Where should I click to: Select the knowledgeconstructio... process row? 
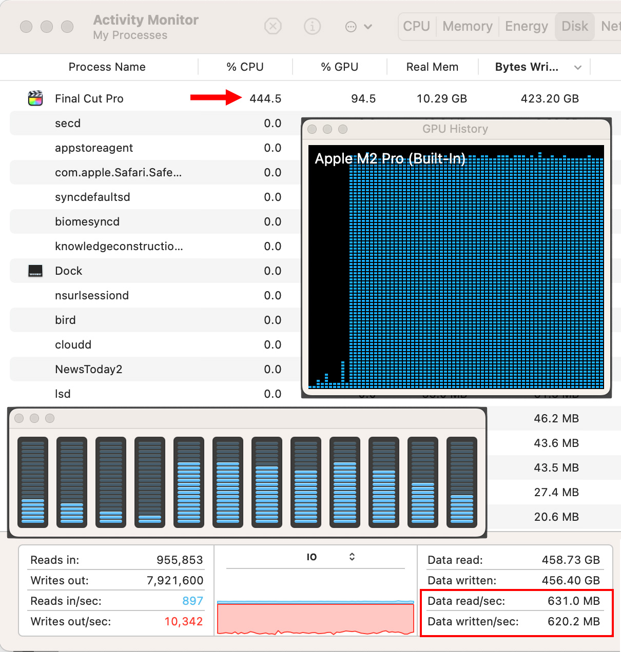(155, 246)
